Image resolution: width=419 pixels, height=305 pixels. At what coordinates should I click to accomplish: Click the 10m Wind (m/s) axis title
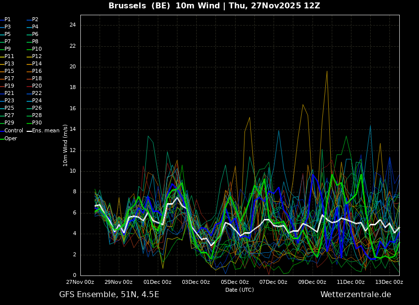[65, 145]
